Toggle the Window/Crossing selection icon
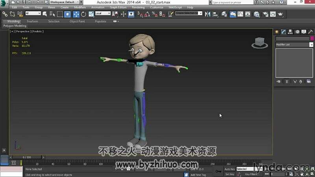 click(67, 14)
